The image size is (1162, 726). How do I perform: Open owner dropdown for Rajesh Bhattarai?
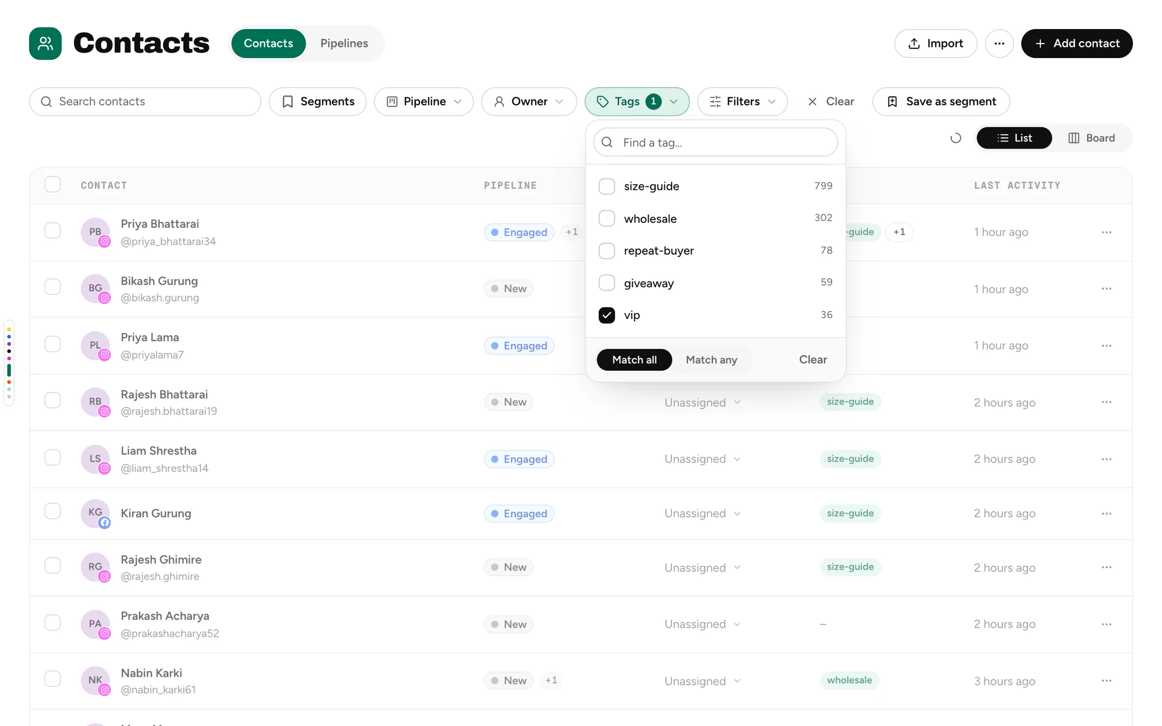click(x=702, y=403)
